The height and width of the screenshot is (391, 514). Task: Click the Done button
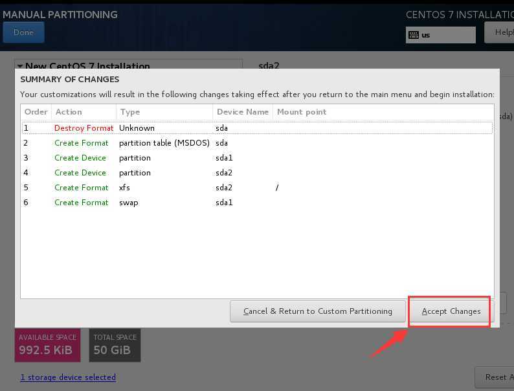[x=23, y=32]
